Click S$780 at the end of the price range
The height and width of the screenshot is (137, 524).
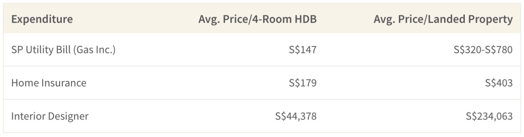499,50
